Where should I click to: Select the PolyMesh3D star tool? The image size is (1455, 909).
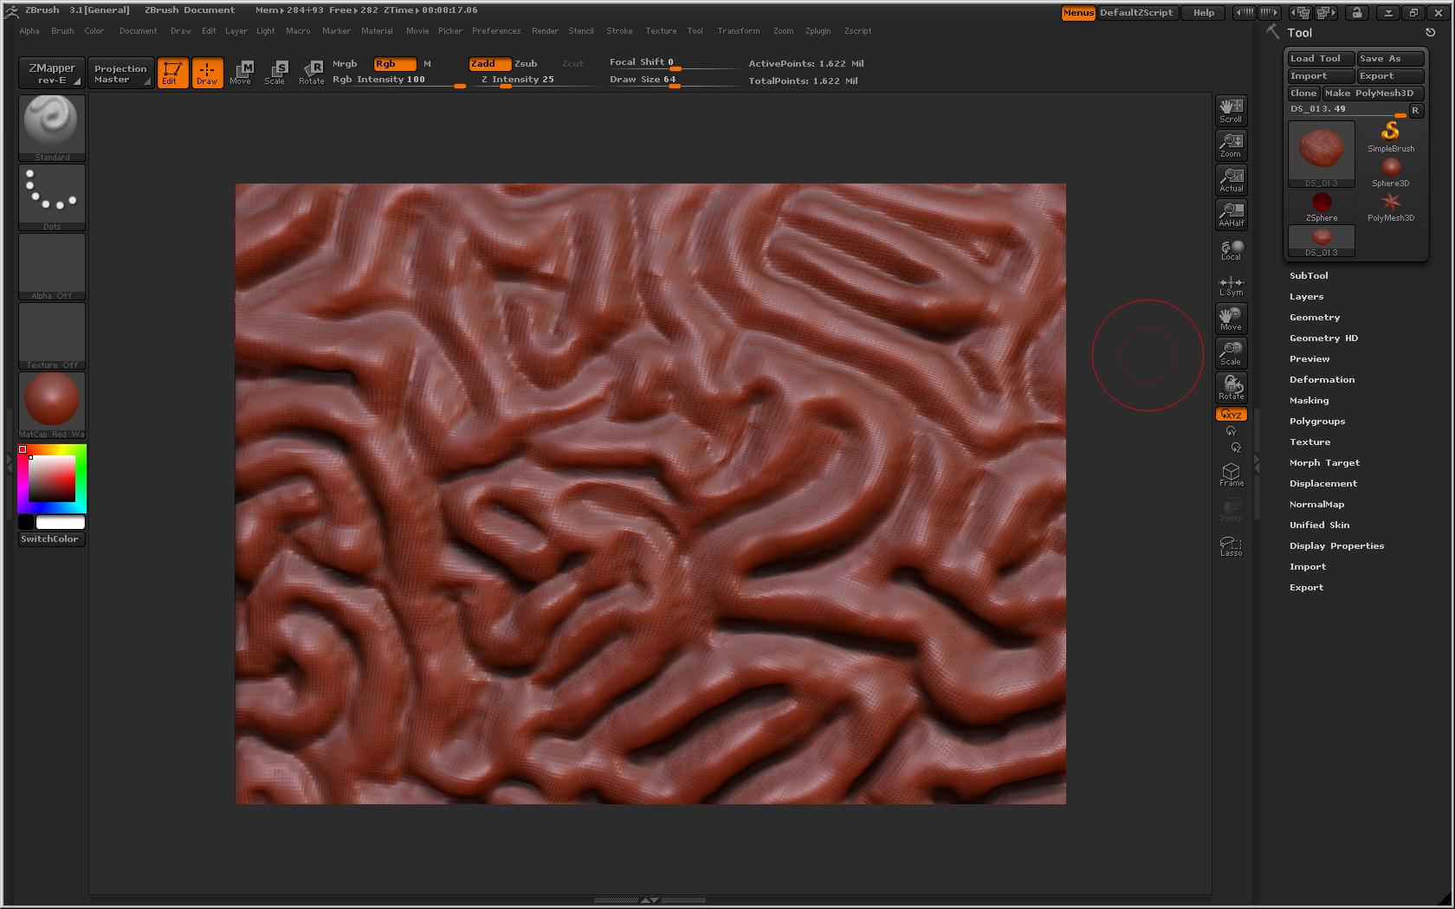pos(1390,202)
